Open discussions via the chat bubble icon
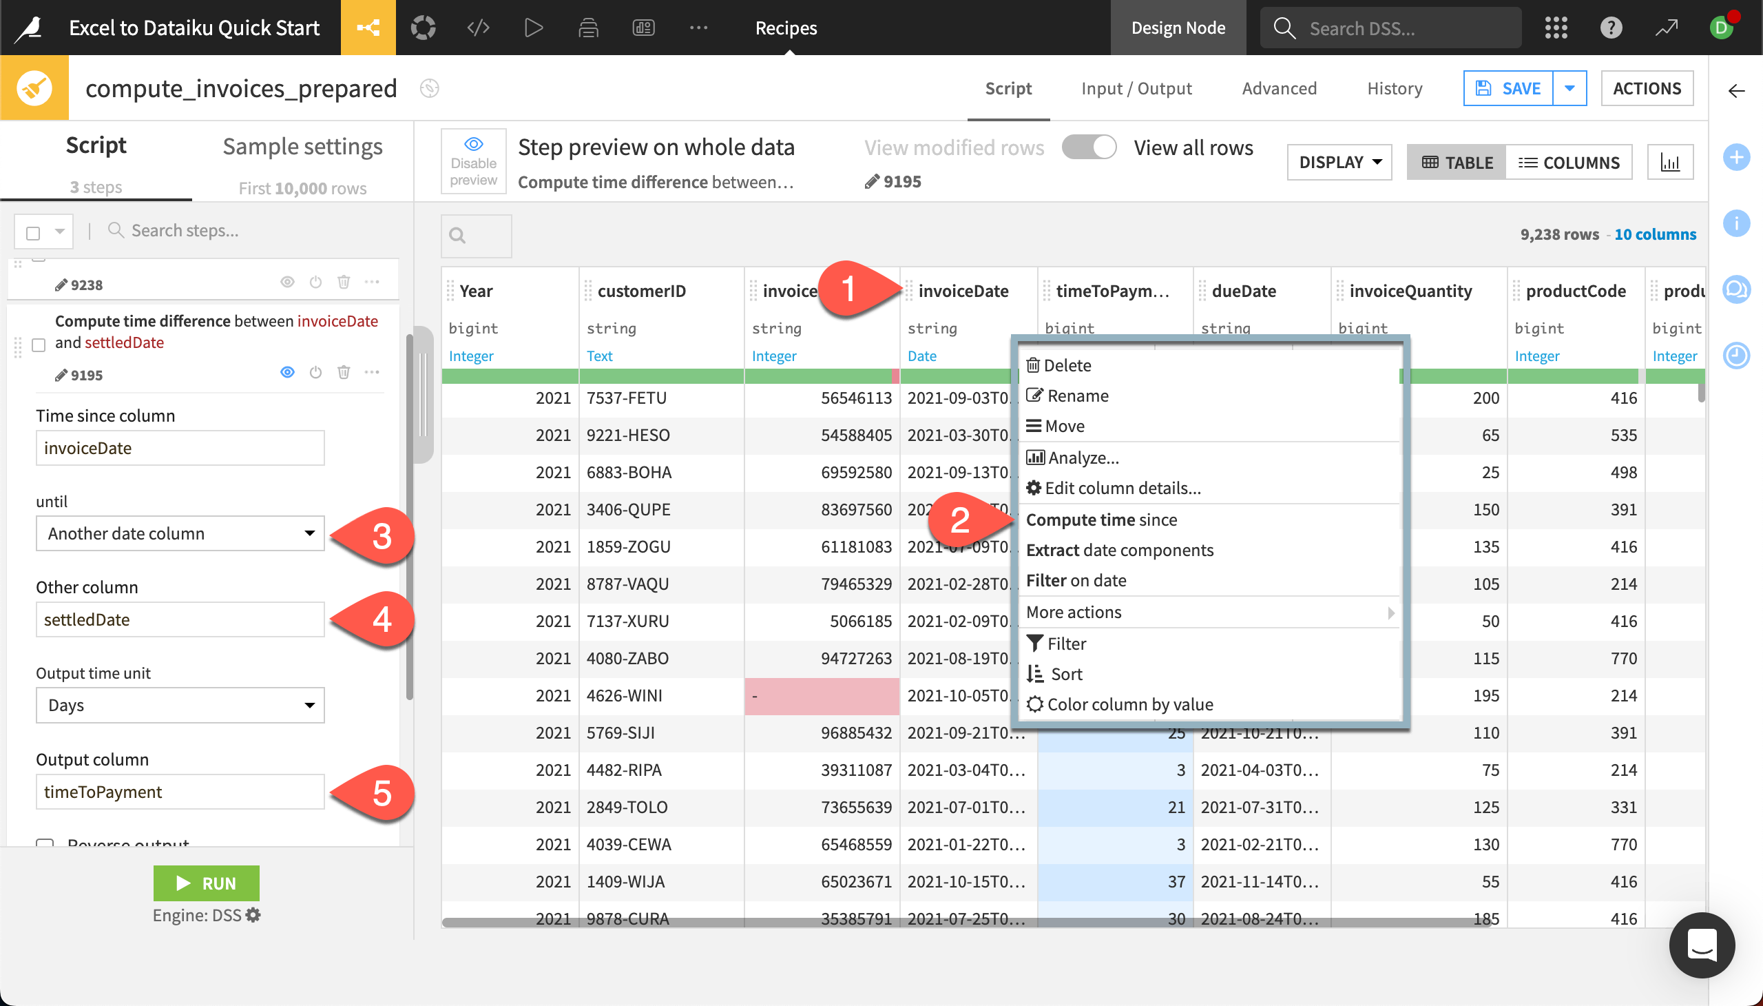1763x1006 pixels. coord(1738,290)
